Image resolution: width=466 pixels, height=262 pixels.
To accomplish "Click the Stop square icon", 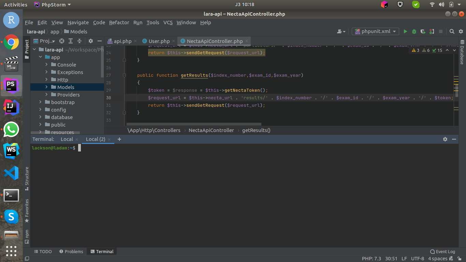I will coord(441,31).
